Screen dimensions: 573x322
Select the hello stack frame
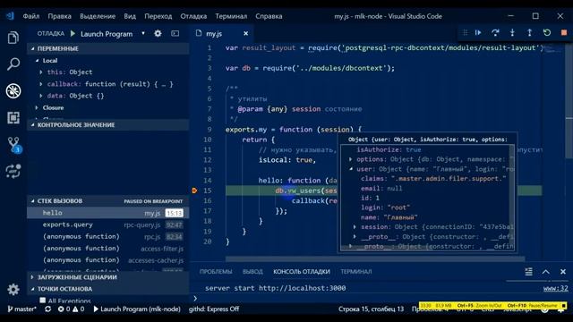(x=107, y=213)
